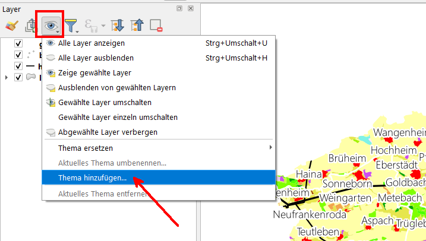Click the filter legend funnel icon
This screenshot has height=241, width=426.
coord(71,26)
